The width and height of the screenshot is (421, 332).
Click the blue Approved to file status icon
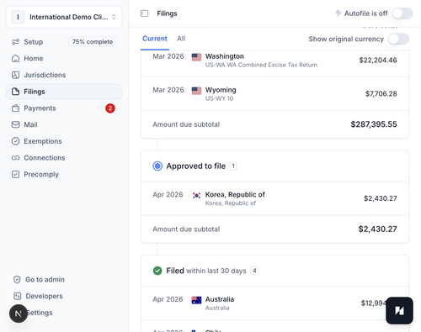tap(157, 166)
